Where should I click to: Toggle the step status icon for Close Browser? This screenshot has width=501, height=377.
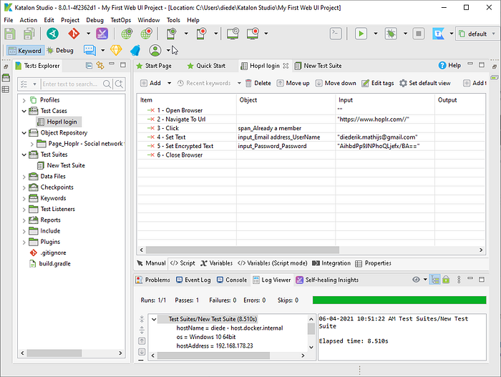[x=151, y=155]
